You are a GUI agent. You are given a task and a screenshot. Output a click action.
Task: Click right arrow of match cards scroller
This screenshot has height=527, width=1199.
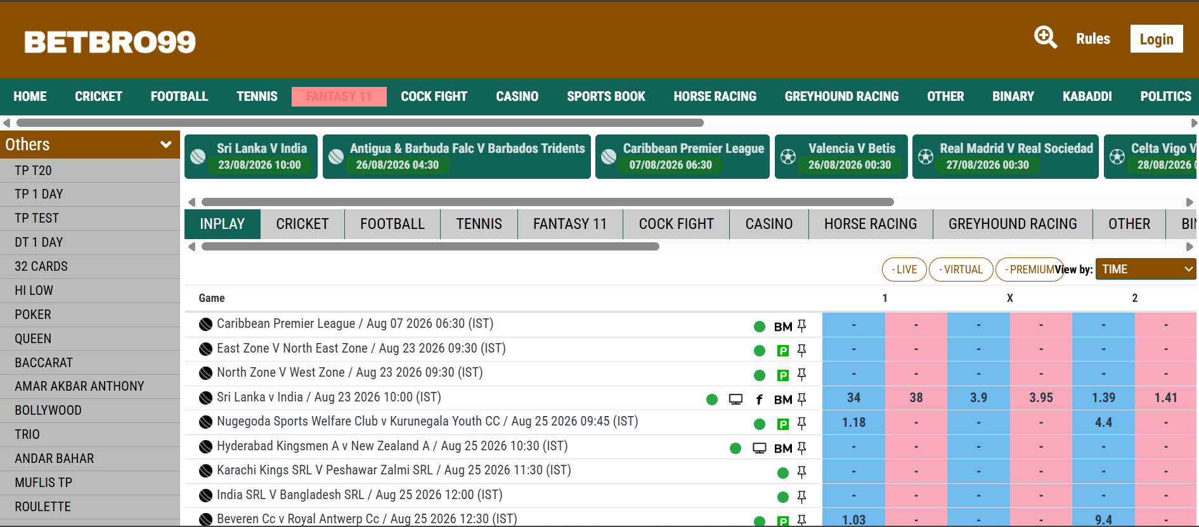[x=1189, y=202]
